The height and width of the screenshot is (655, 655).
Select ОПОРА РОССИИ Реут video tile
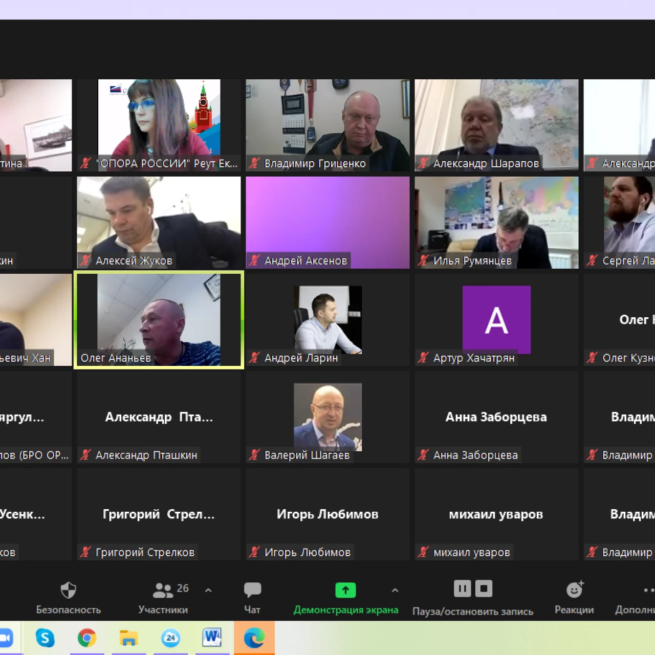pyautogui.click(x=159, y=125)
